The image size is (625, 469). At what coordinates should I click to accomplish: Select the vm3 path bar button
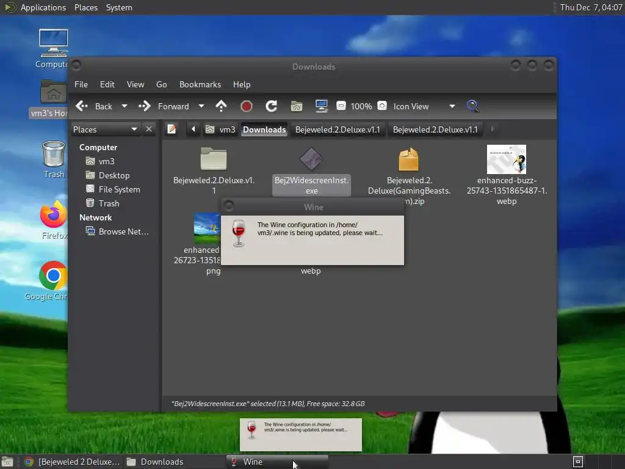click(x=220, y=129)
